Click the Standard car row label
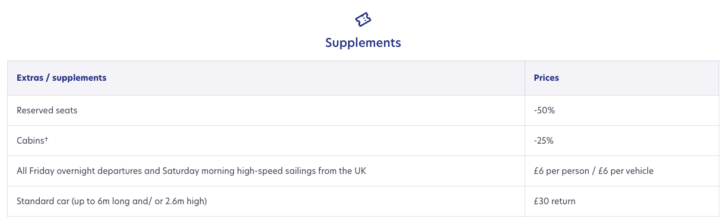The height and width of the screenshot is (222, 727). click(112, 201)
